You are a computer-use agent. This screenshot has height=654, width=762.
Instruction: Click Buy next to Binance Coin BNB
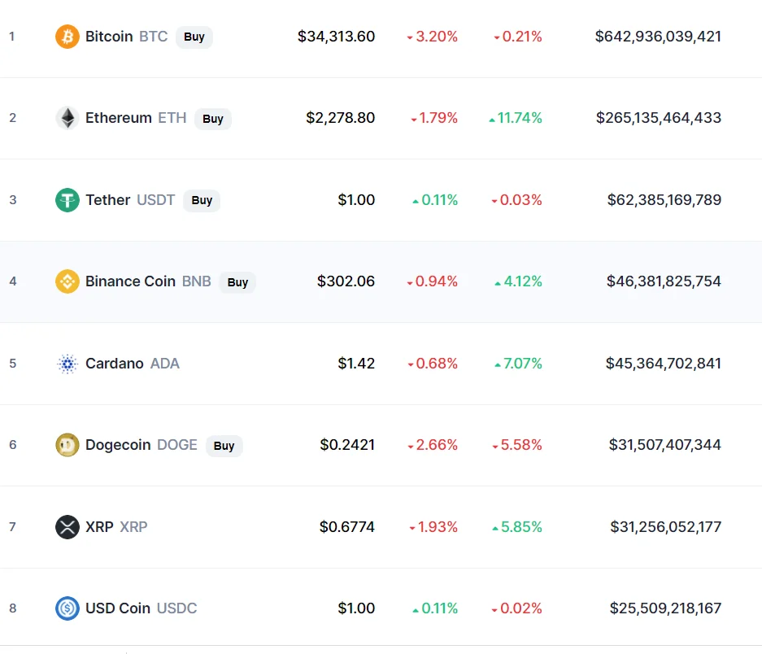point(237,282)
